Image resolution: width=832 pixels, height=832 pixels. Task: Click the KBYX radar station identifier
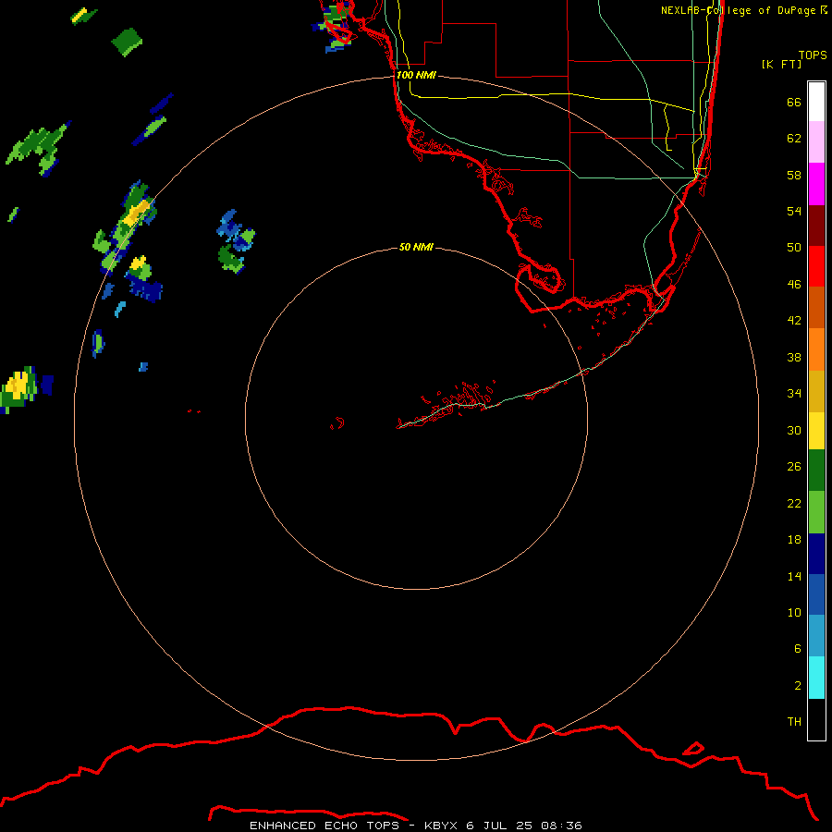coord(441,826)
